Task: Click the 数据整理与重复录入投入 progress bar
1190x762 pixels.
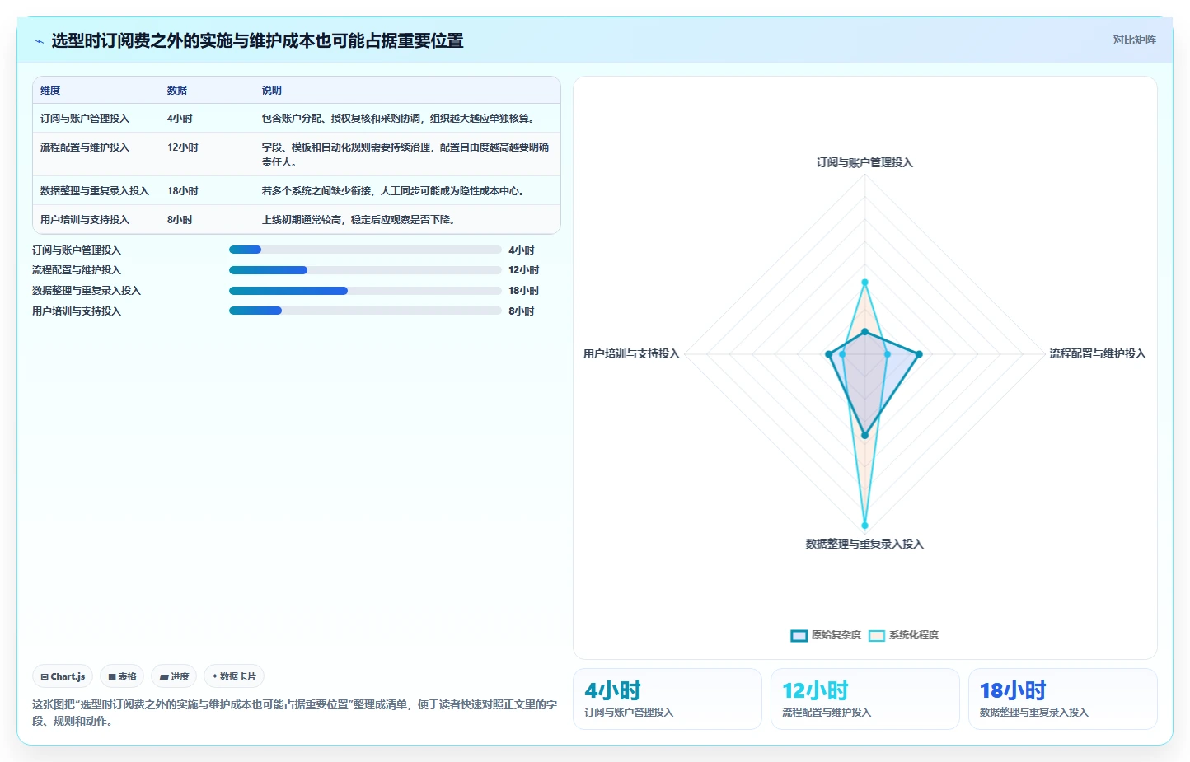Action: 365,291
